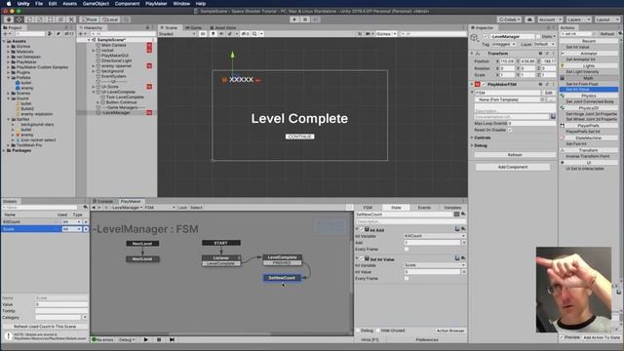The height and width of the screenshot is (351, 624).
Task: Select the Hand tool in Unity toolbar
Action: tap(9, 19)
